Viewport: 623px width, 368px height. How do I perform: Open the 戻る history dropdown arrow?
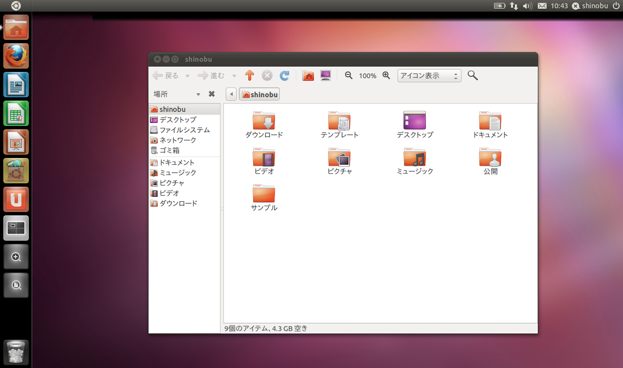tap(187, 76)
